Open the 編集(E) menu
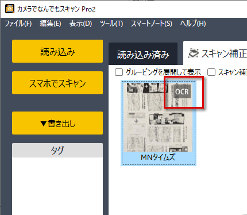 [x=51, y=24]
